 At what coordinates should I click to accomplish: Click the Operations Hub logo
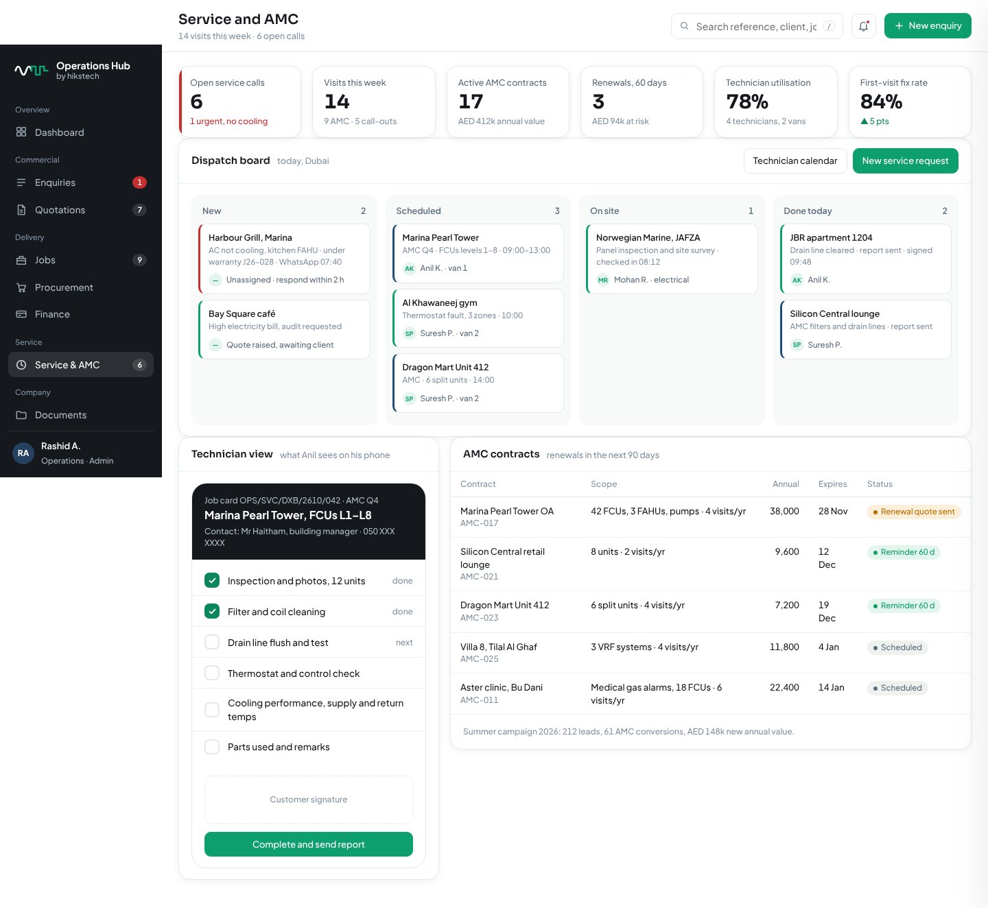click(x=32, y=70)
